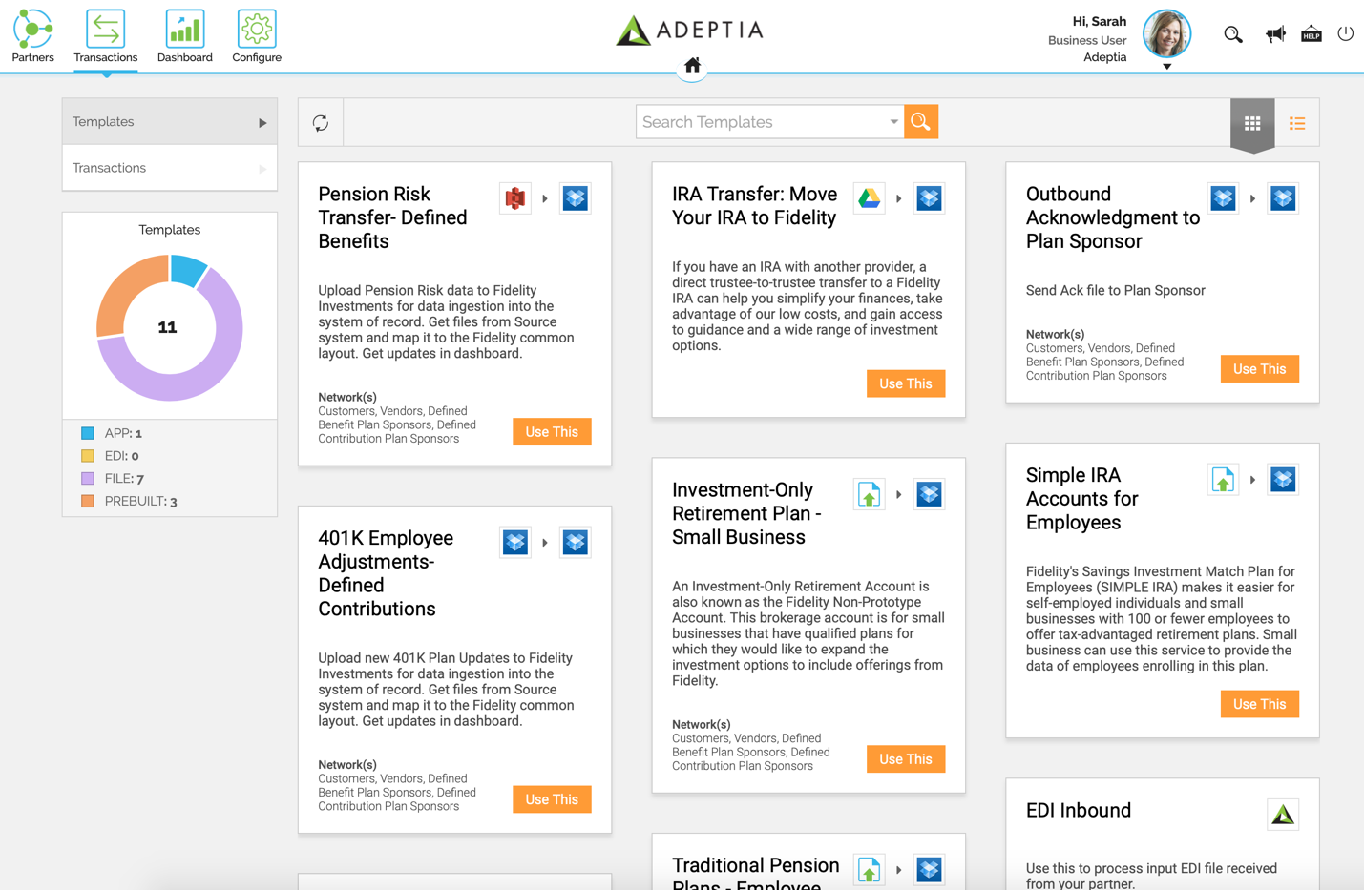Use This on Outbound Acknowledgment card
The image size is (1364, 890).
(x=1260, y=369)
